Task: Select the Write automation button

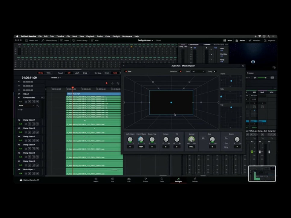Action: [40, 73]
